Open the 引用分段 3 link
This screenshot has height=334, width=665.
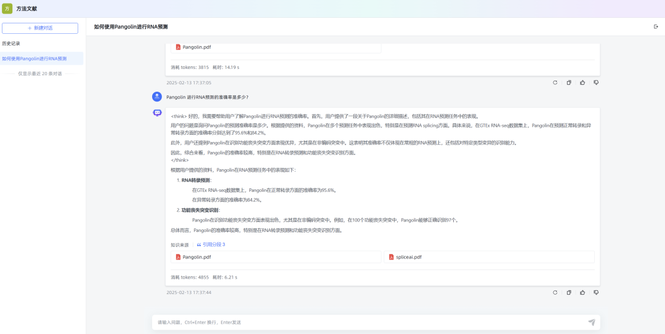[x=211, y=245]
